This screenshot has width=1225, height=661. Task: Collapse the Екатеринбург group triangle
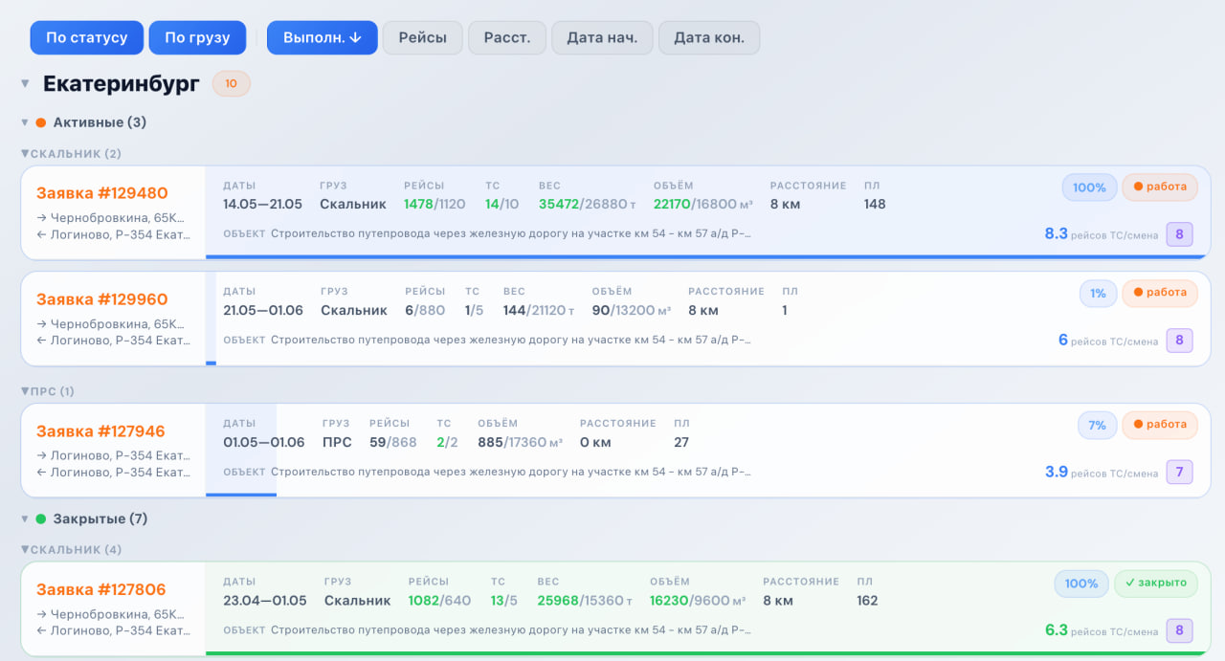(x=26, y=84)
